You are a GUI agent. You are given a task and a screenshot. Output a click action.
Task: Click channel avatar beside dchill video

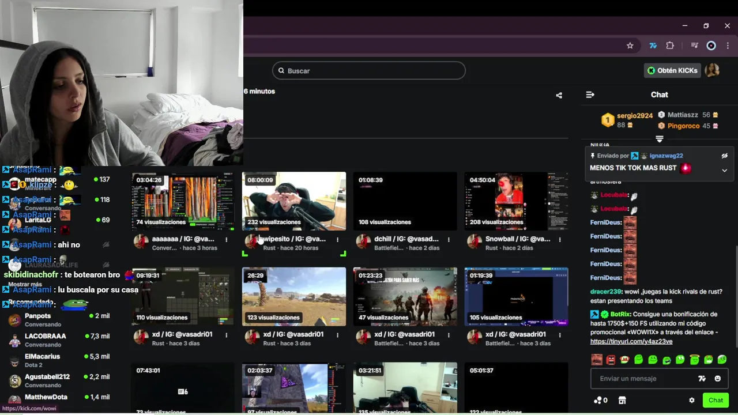point(363,242)
